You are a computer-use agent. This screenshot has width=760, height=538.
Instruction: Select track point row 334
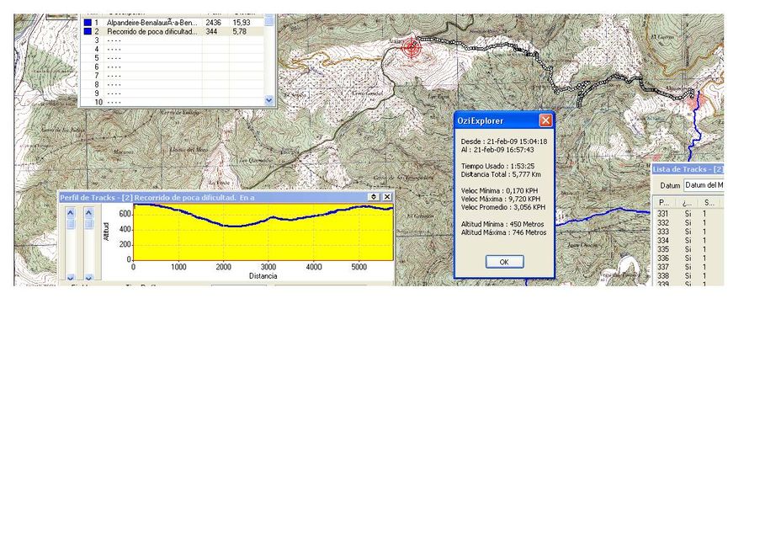(688, 241)
